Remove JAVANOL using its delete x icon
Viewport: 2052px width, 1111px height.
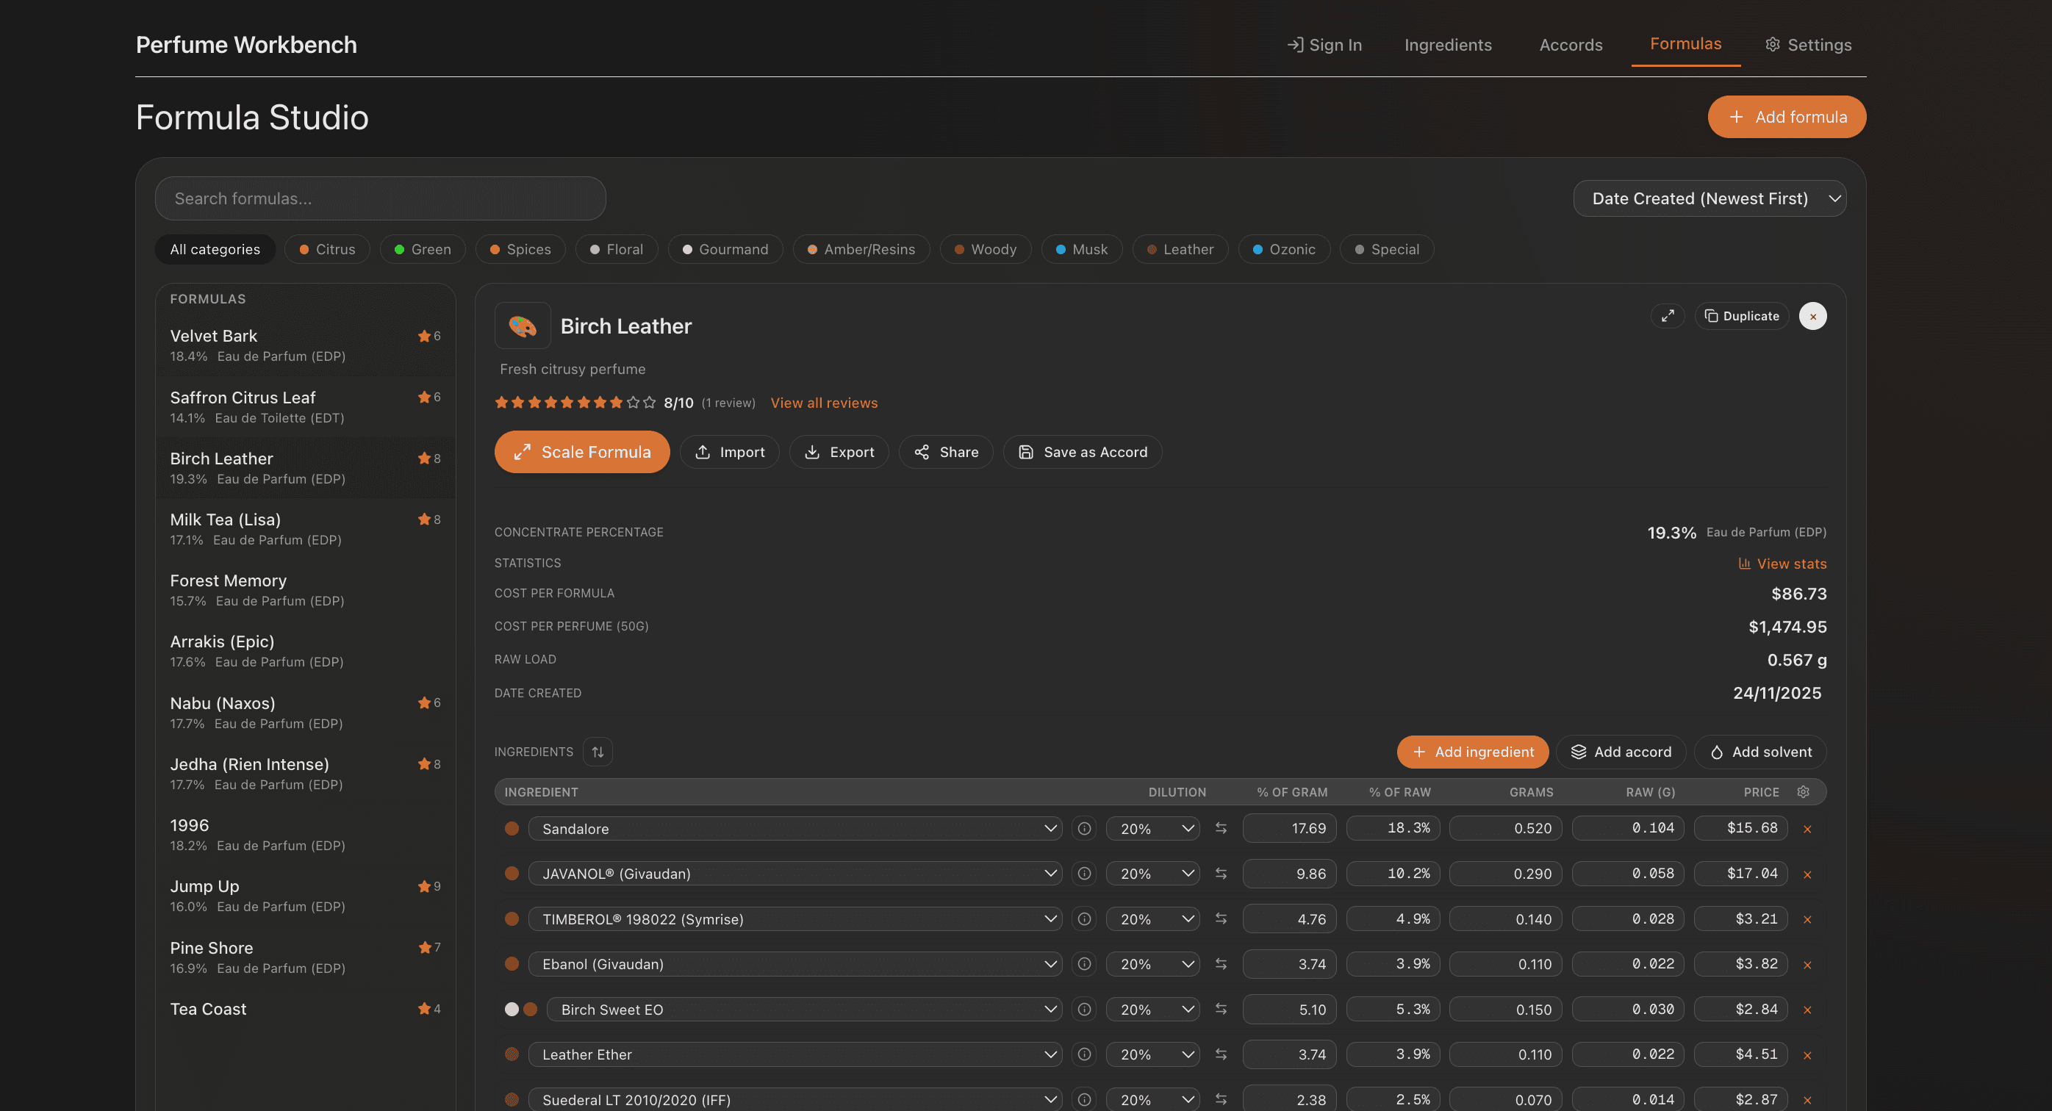pyautogui.click(x=1808, y=874)
